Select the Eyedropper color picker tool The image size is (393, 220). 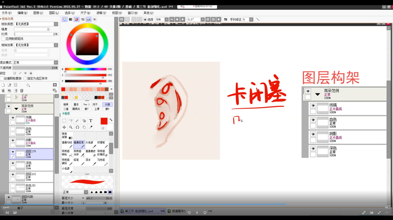click(91, 127)
